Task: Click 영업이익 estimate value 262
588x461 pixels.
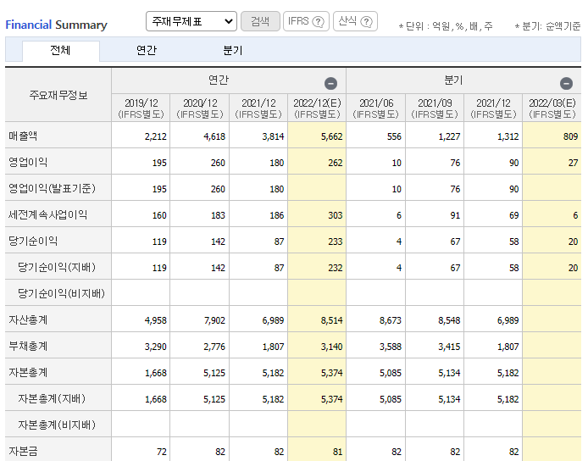Action: tap(336, 163)
